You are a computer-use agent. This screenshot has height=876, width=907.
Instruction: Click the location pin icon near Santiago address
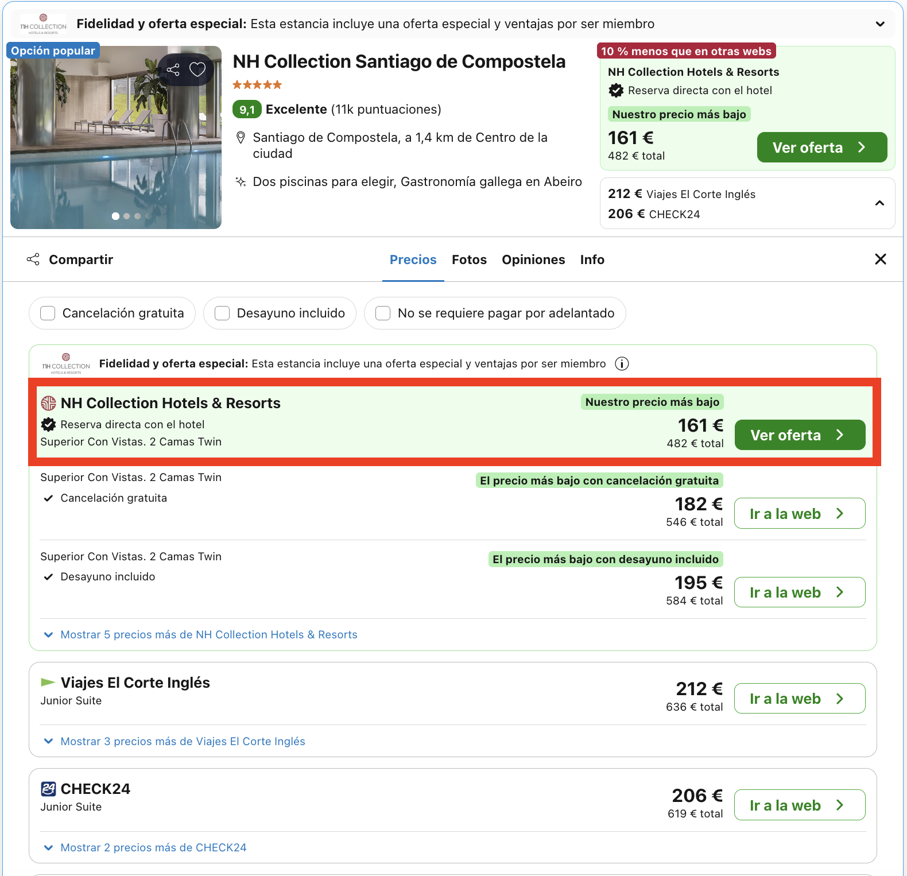coord(241,138)
